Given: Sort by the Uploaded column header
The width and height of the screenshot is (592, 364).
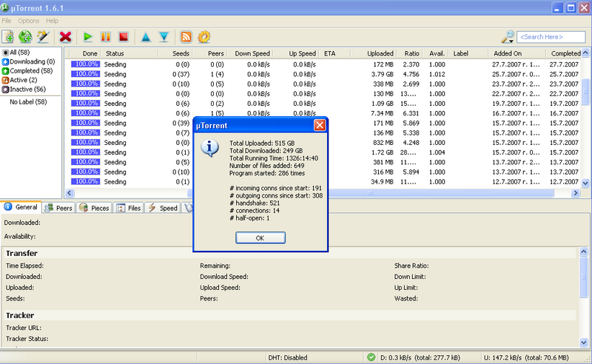Looking at the screenshot, I should click(374, 53).
